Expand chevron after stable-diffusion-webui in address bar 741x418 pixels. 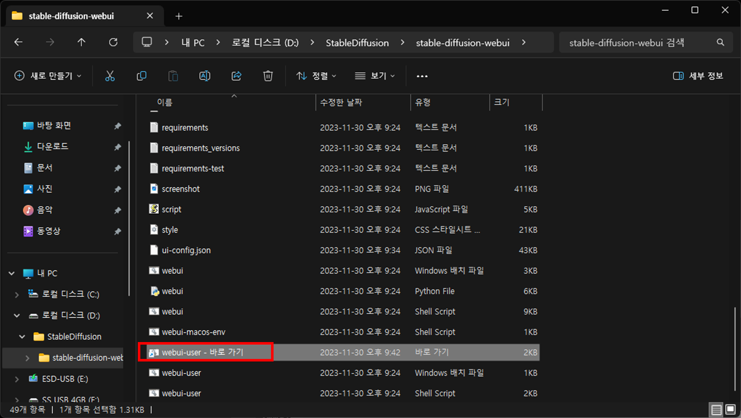click(x=524, y=43)
